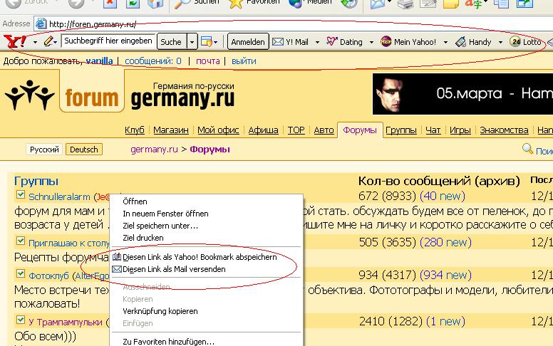The width and height of the screenshot is (553, 346).
Task: Click the pencil highlighter icon in Yahoo toolbar
Action: (48, 42)
